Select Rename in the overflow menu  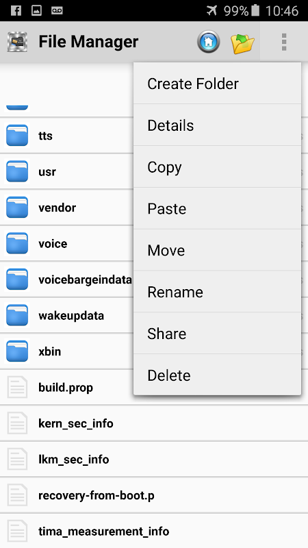pos(217,292)
